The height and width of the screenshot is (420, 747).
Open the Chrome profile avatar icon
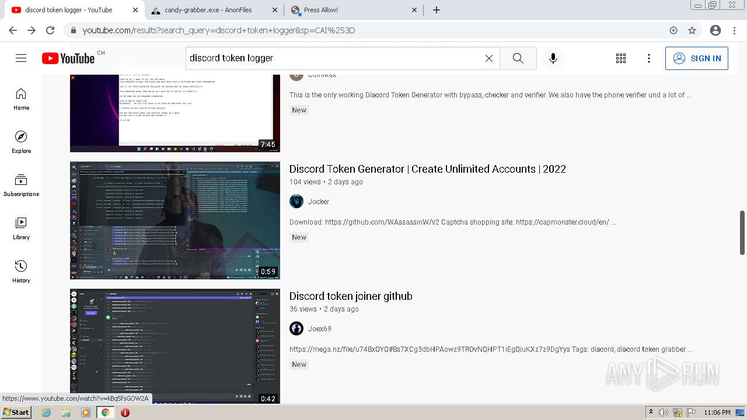[715, 30]
